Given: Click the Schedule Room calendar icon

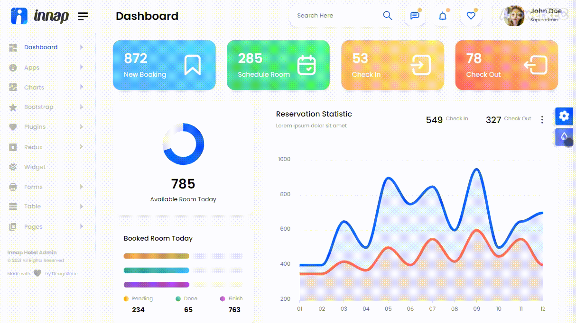Looking at the screenshot, I should click(307, 65).
